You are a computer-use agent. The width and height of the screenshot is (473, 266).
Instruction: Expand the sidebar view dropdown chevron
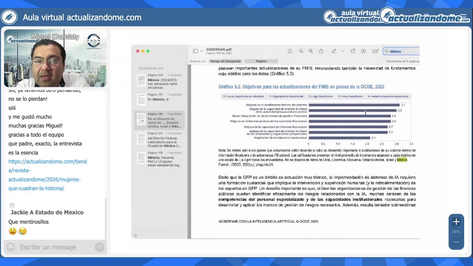coord(201,51)
